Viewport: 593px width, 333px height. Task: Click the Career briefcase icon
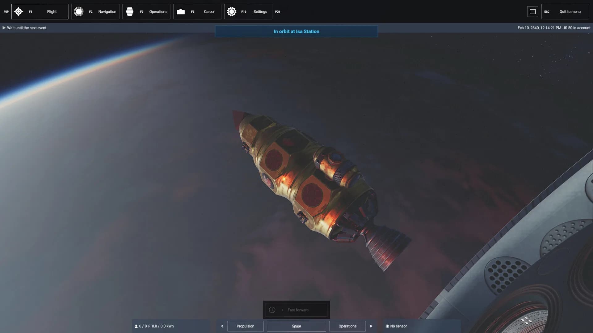181,12
